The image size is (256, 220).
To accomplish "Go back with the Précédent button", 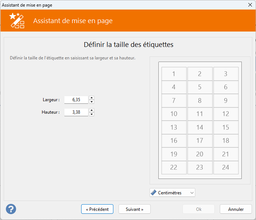I will tap(97, 209).
